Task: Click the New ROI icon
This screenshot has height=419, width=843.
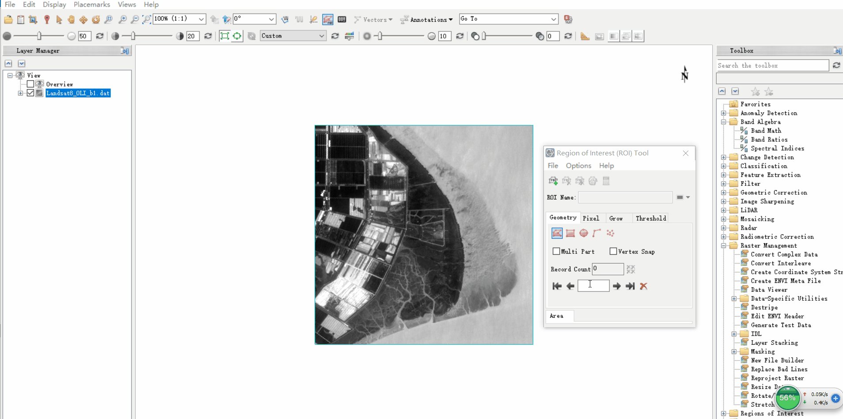Action: coord(553,181)
